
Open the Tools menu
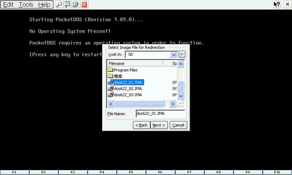[26, 4]
